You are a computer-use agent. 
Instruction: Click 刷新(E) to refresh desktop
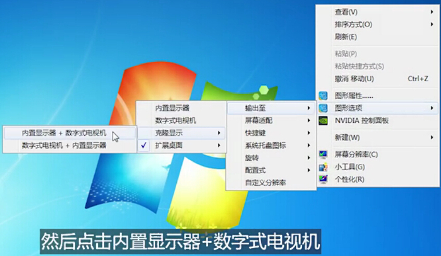point(346,37)
